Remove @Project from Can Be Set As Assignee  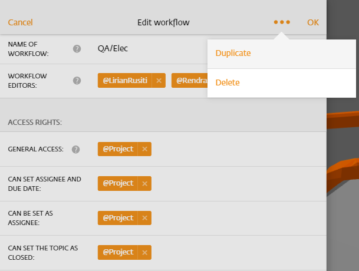[144, 218]
